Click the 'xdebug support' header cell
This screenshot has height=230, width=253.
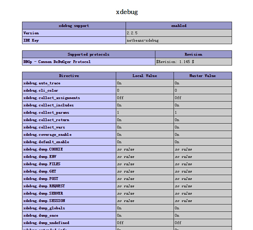click(x=74, y=26)
